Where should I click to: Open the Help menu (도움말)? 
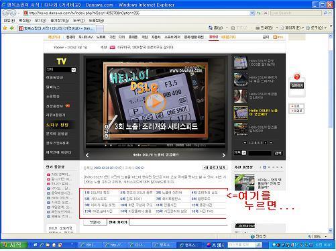[x=97, y=21]
